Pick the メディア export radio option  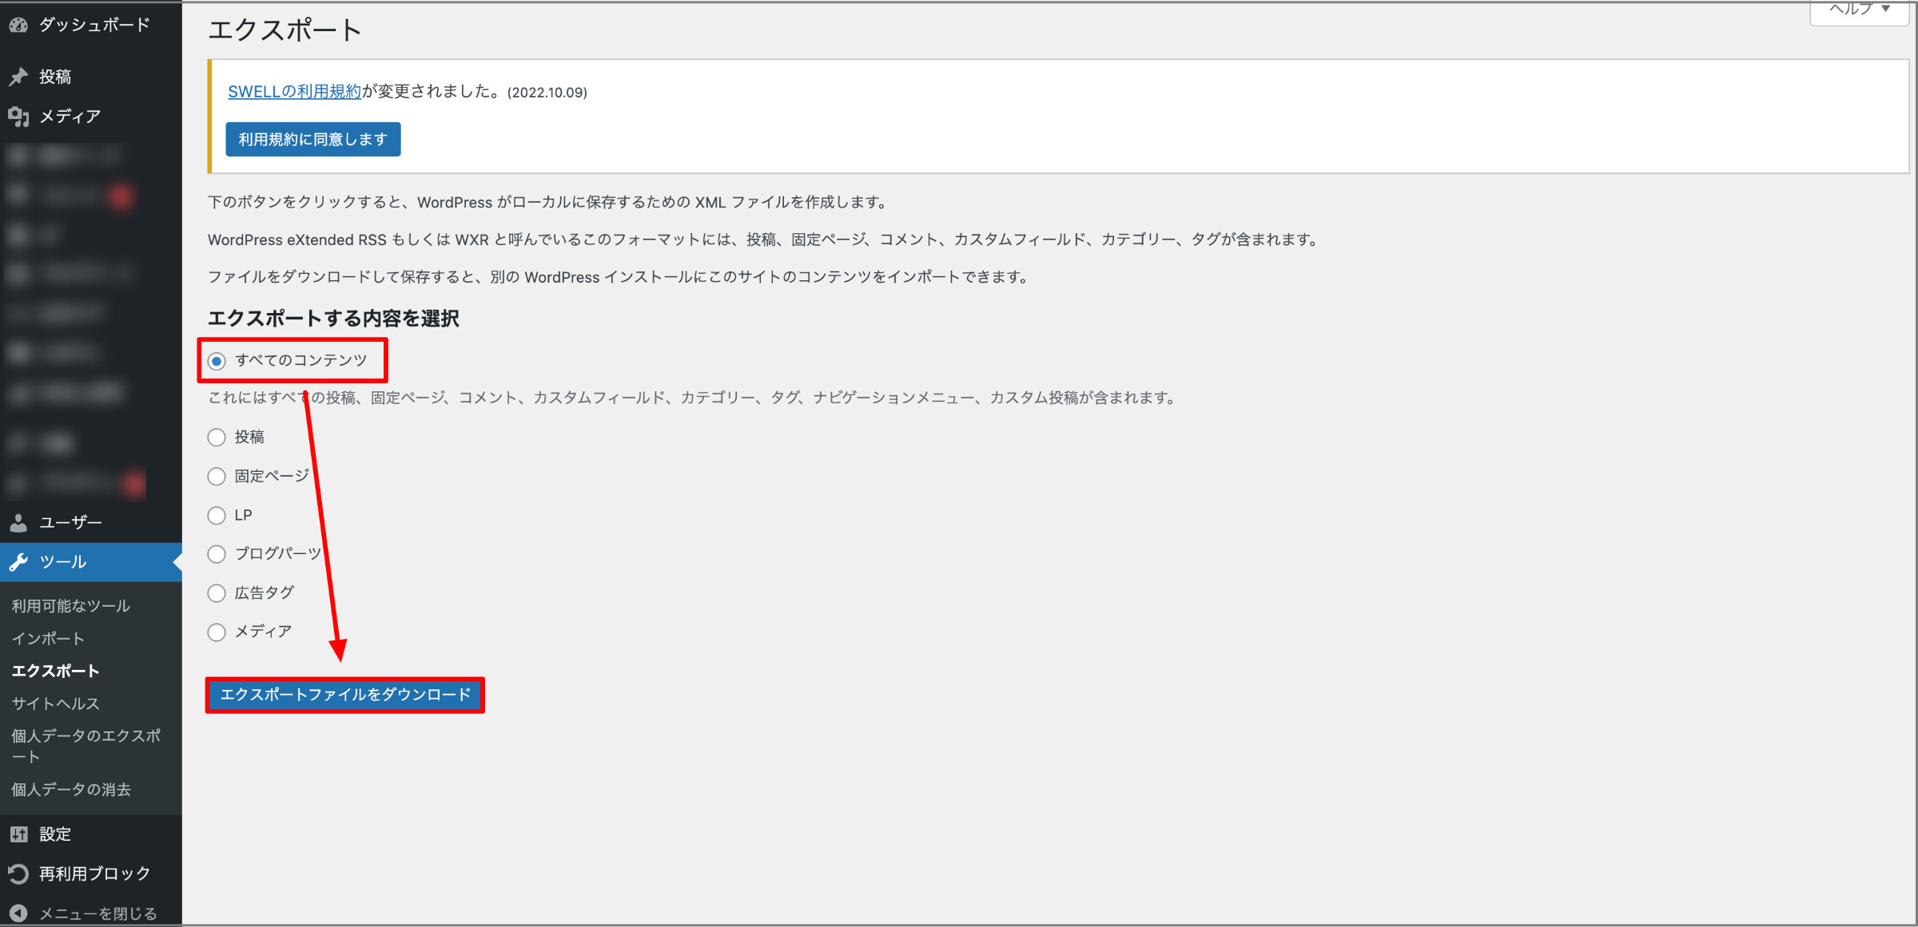coord(217,632)
